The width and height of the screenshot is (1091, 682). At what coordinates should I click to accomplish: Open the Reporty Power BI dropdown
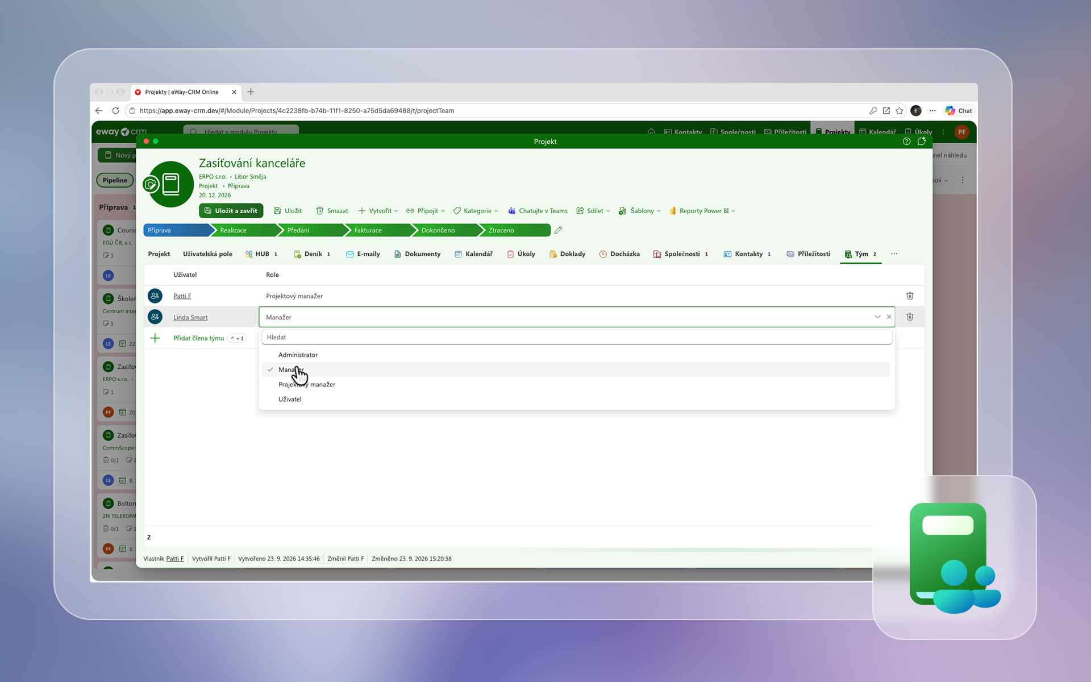[702, 211]
